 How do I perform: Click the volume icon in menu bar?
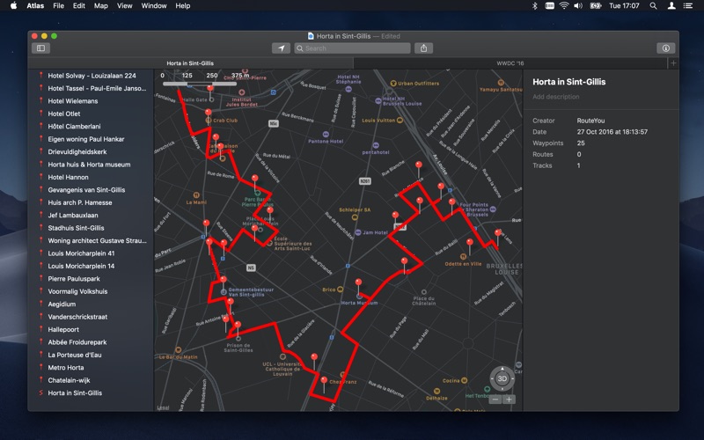coord(578,6)
